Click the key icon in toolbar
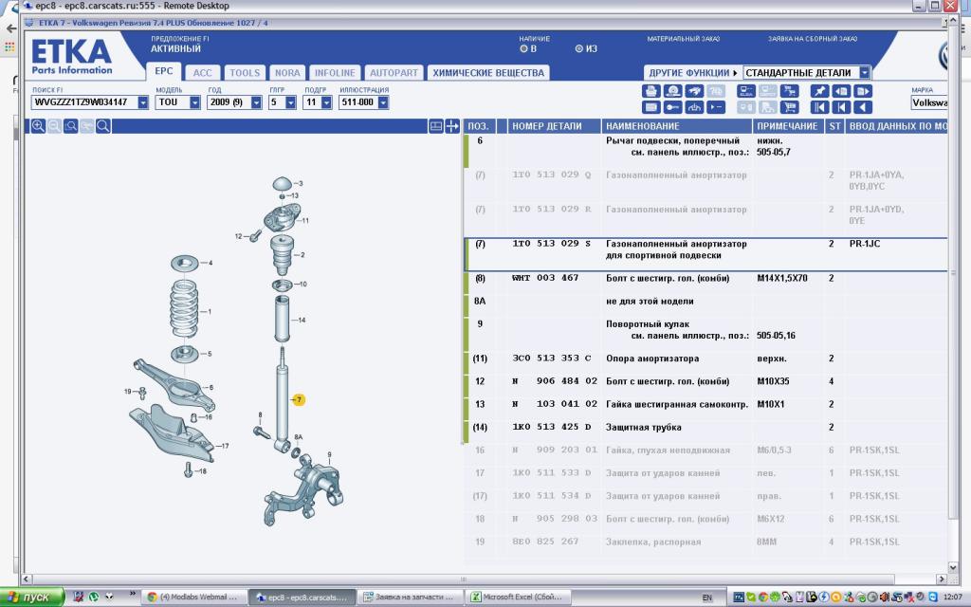The height and width of the screenshot is (607, 971). [672, 107]
